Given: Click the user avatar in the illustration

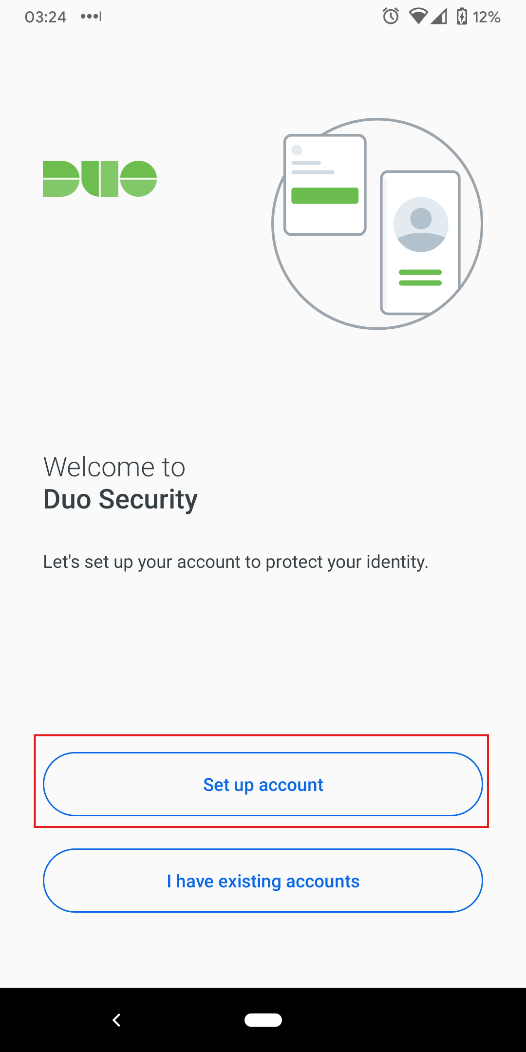Looking at the screenshot, I should (x=421, y=225).
